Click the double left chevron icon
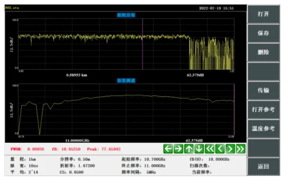 (210, 149)
